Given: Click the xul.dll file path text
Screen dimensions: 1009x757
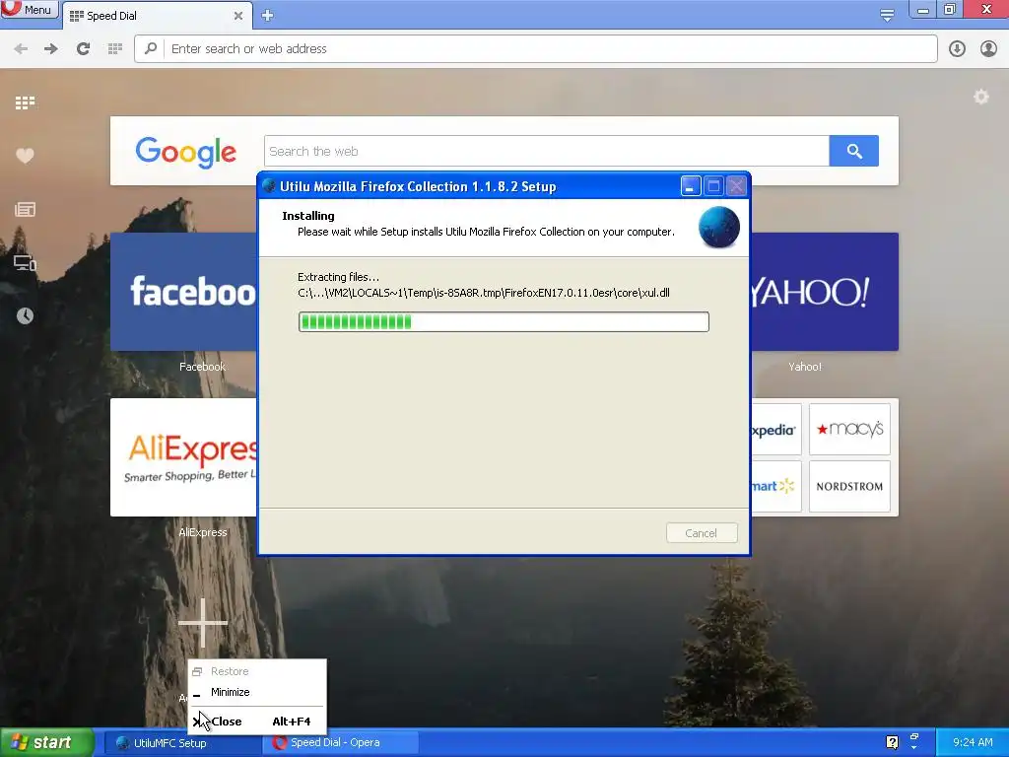Looking at the screenshot, I should (483, 293).
